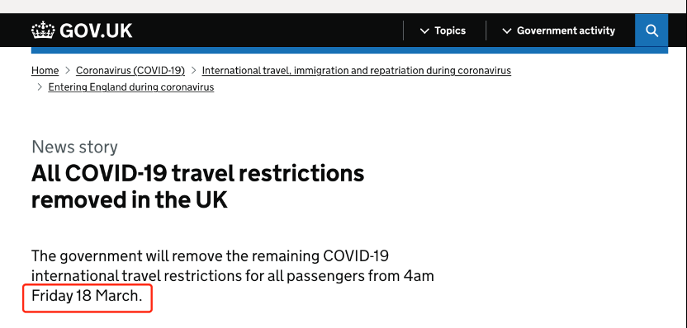Open Entering England during coronavirus breadcrumb
The height and width of the screenshot is (328, 687).
click(x=131, y=87)
